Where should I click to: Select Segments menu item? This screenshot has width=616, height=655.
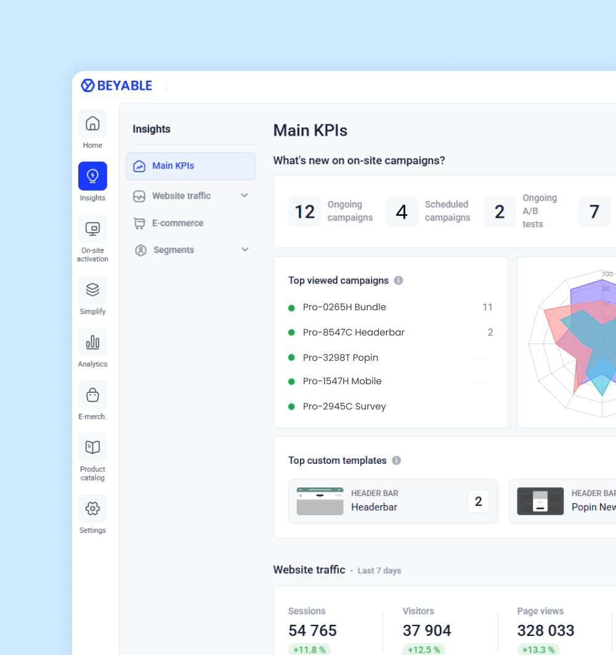tap(191, 250)
